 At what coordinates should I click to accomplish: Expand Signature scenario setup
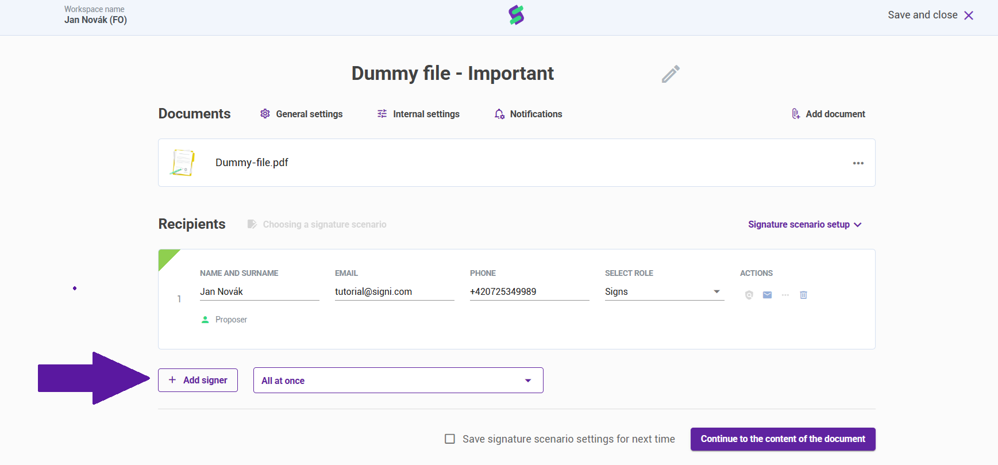tap(804, 225)
